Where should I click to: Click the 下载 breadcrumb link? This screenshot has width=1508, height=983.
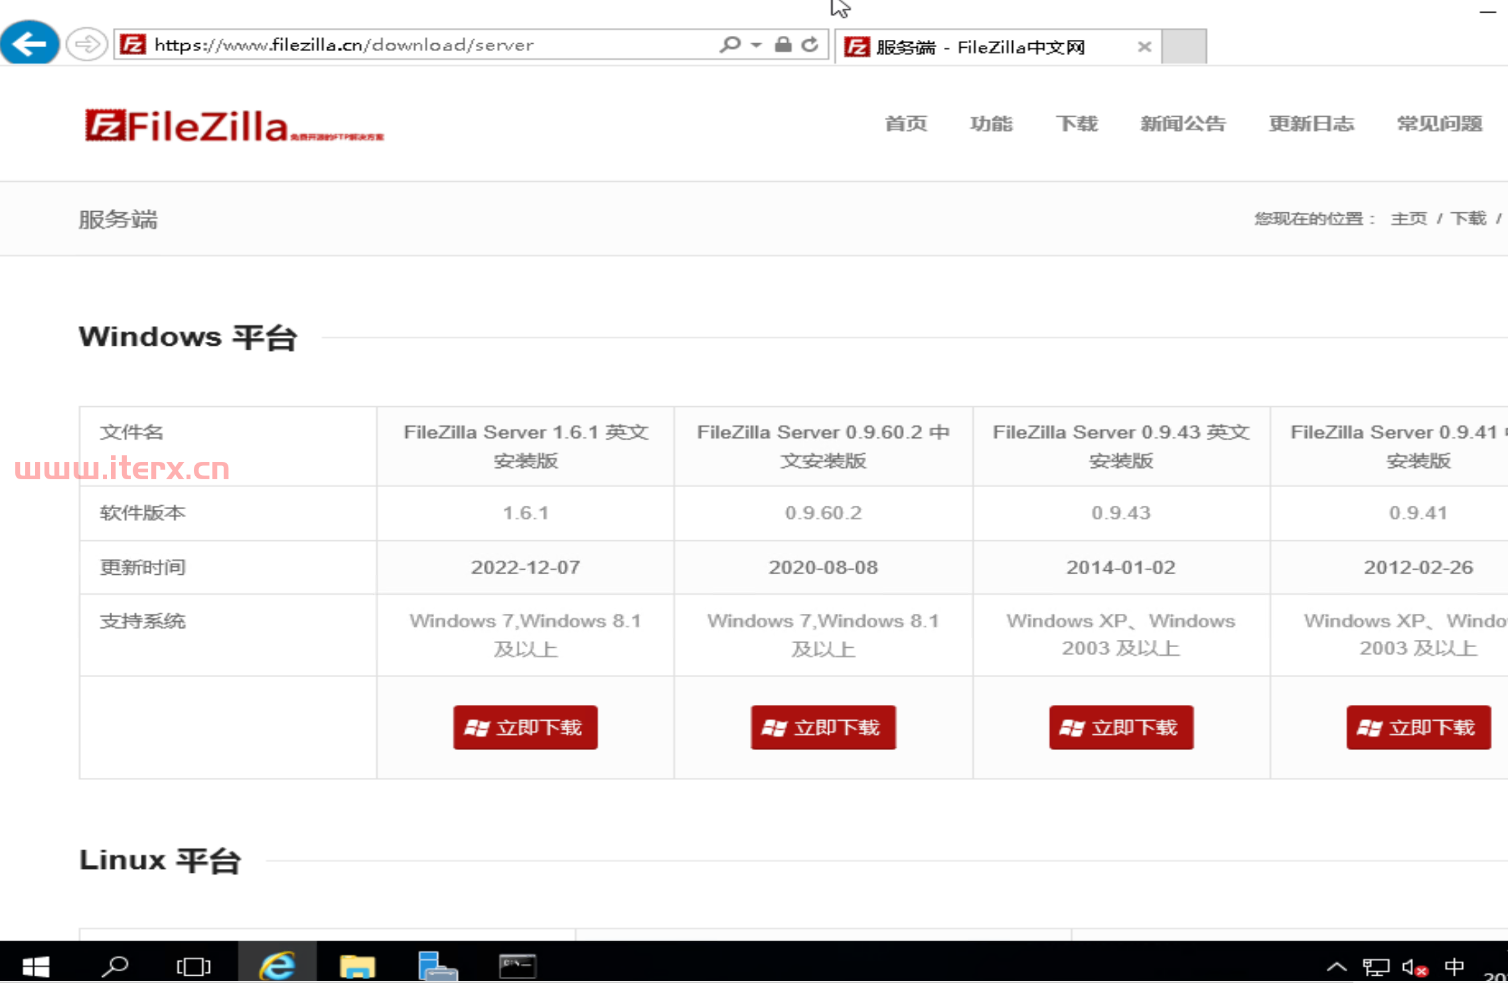1468,218
